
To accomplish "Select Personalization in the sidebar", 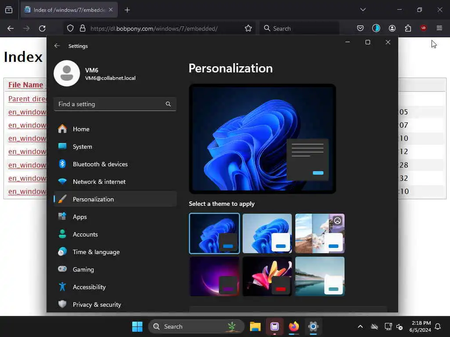I will pos(115,199).
